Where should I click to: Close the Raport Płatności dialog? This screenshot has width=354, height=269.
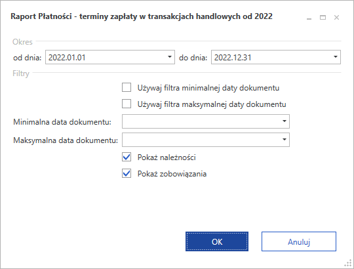336,18
